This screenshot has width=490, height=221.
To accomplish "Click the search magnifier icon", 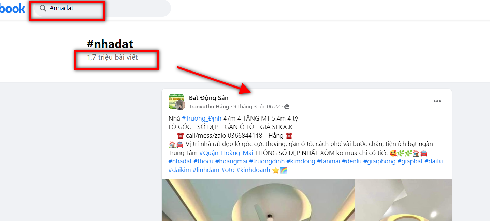I will pos(43,8).
